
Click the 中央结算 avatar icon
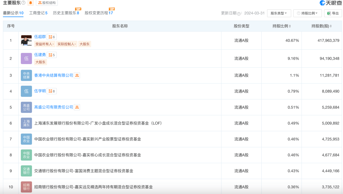click(x=26, y=75)
